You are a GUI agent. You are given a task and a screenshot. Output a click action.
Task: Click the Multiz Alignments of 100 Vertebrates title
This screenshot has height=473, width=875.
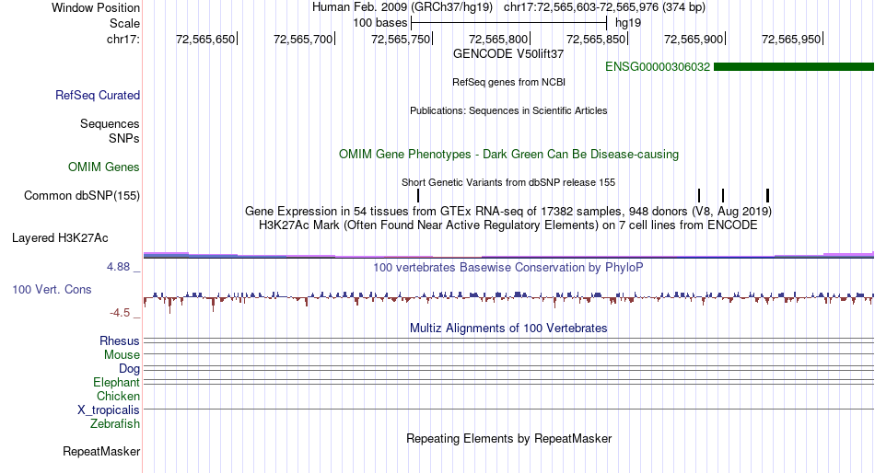[508, 328]
